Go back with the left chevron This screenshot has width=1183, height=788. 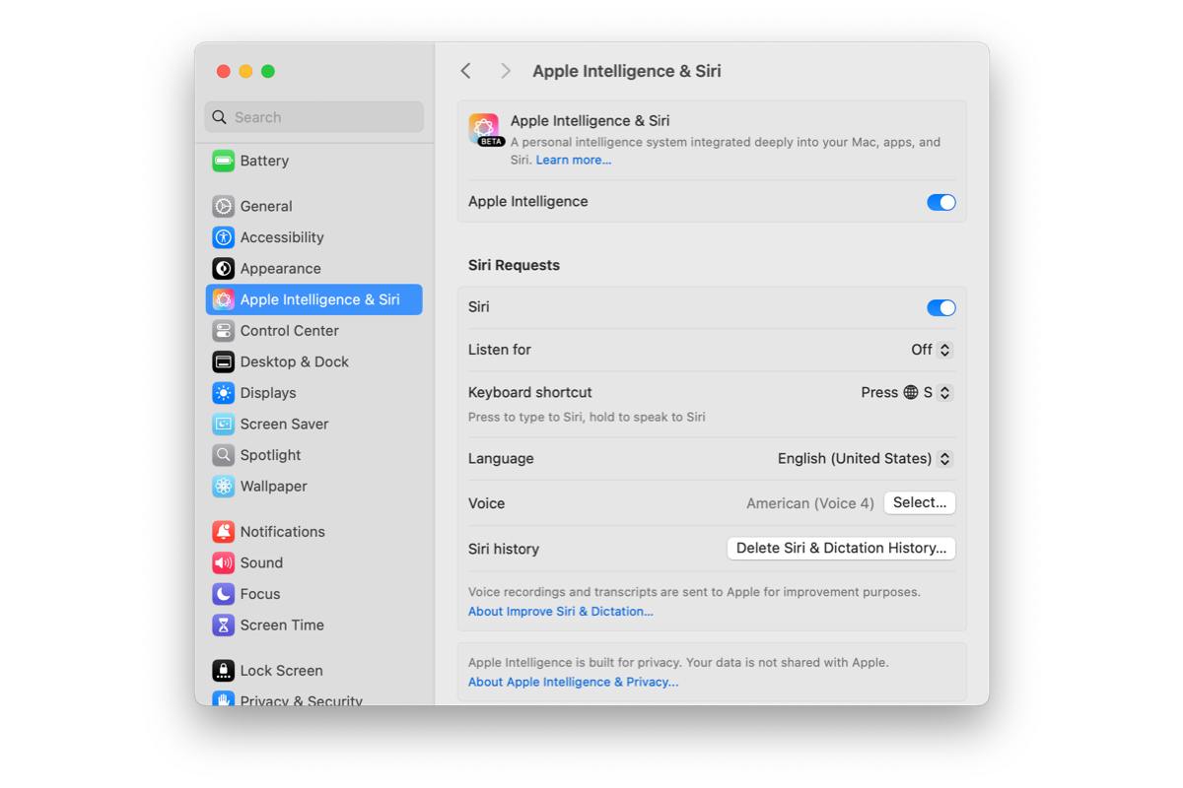[x=466, y=71]
